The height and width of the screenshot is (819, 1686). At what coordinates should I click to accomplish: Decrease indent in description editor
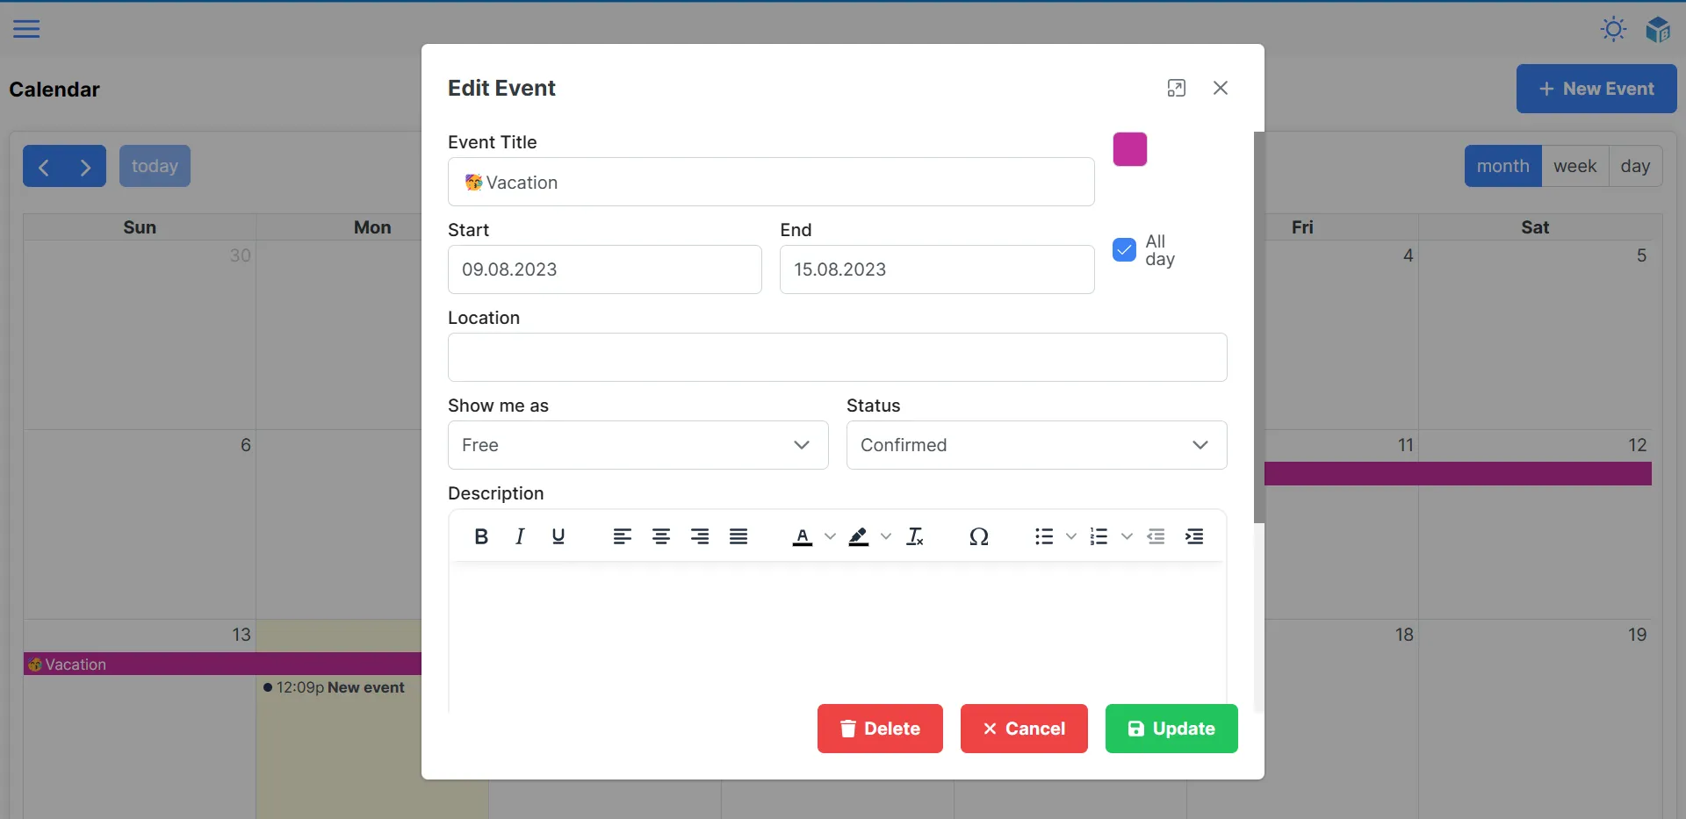tap(1156, 536)
